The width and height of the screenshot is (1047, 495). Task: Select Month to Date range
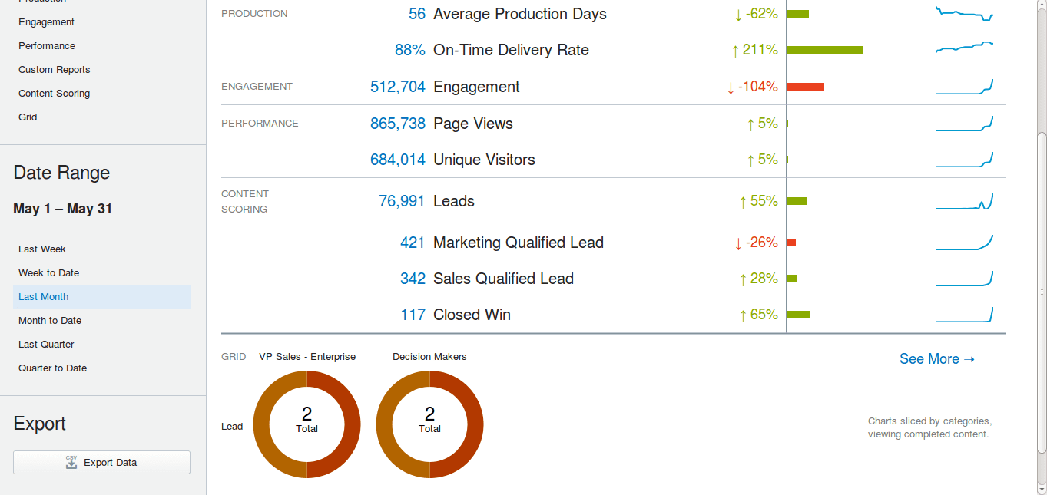pos(50,321)
